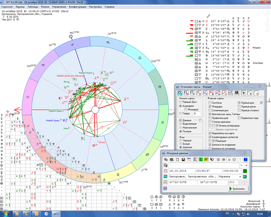Select the Белый background radio button

(x=180, y=144)
